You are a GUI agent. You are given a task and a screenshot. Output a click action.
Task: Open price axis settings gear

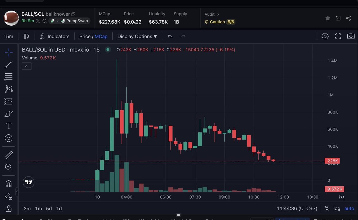click(x=341, y=197)
